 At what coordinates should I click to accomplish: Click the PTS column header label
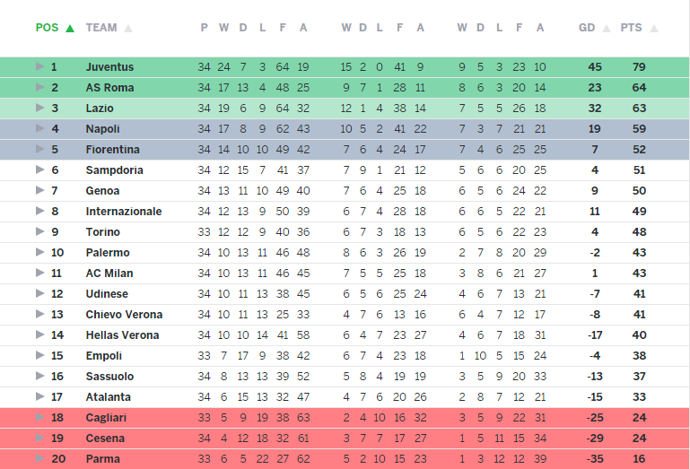point(632,28)
